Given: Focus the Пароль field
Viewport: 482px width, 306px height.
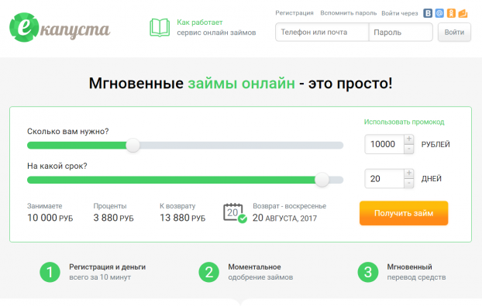Looking at the screenshot, I should [x=401, y=33].
